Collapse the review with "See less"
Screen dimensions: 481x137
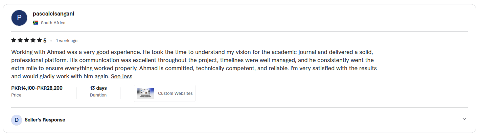[x=121, y=77]
